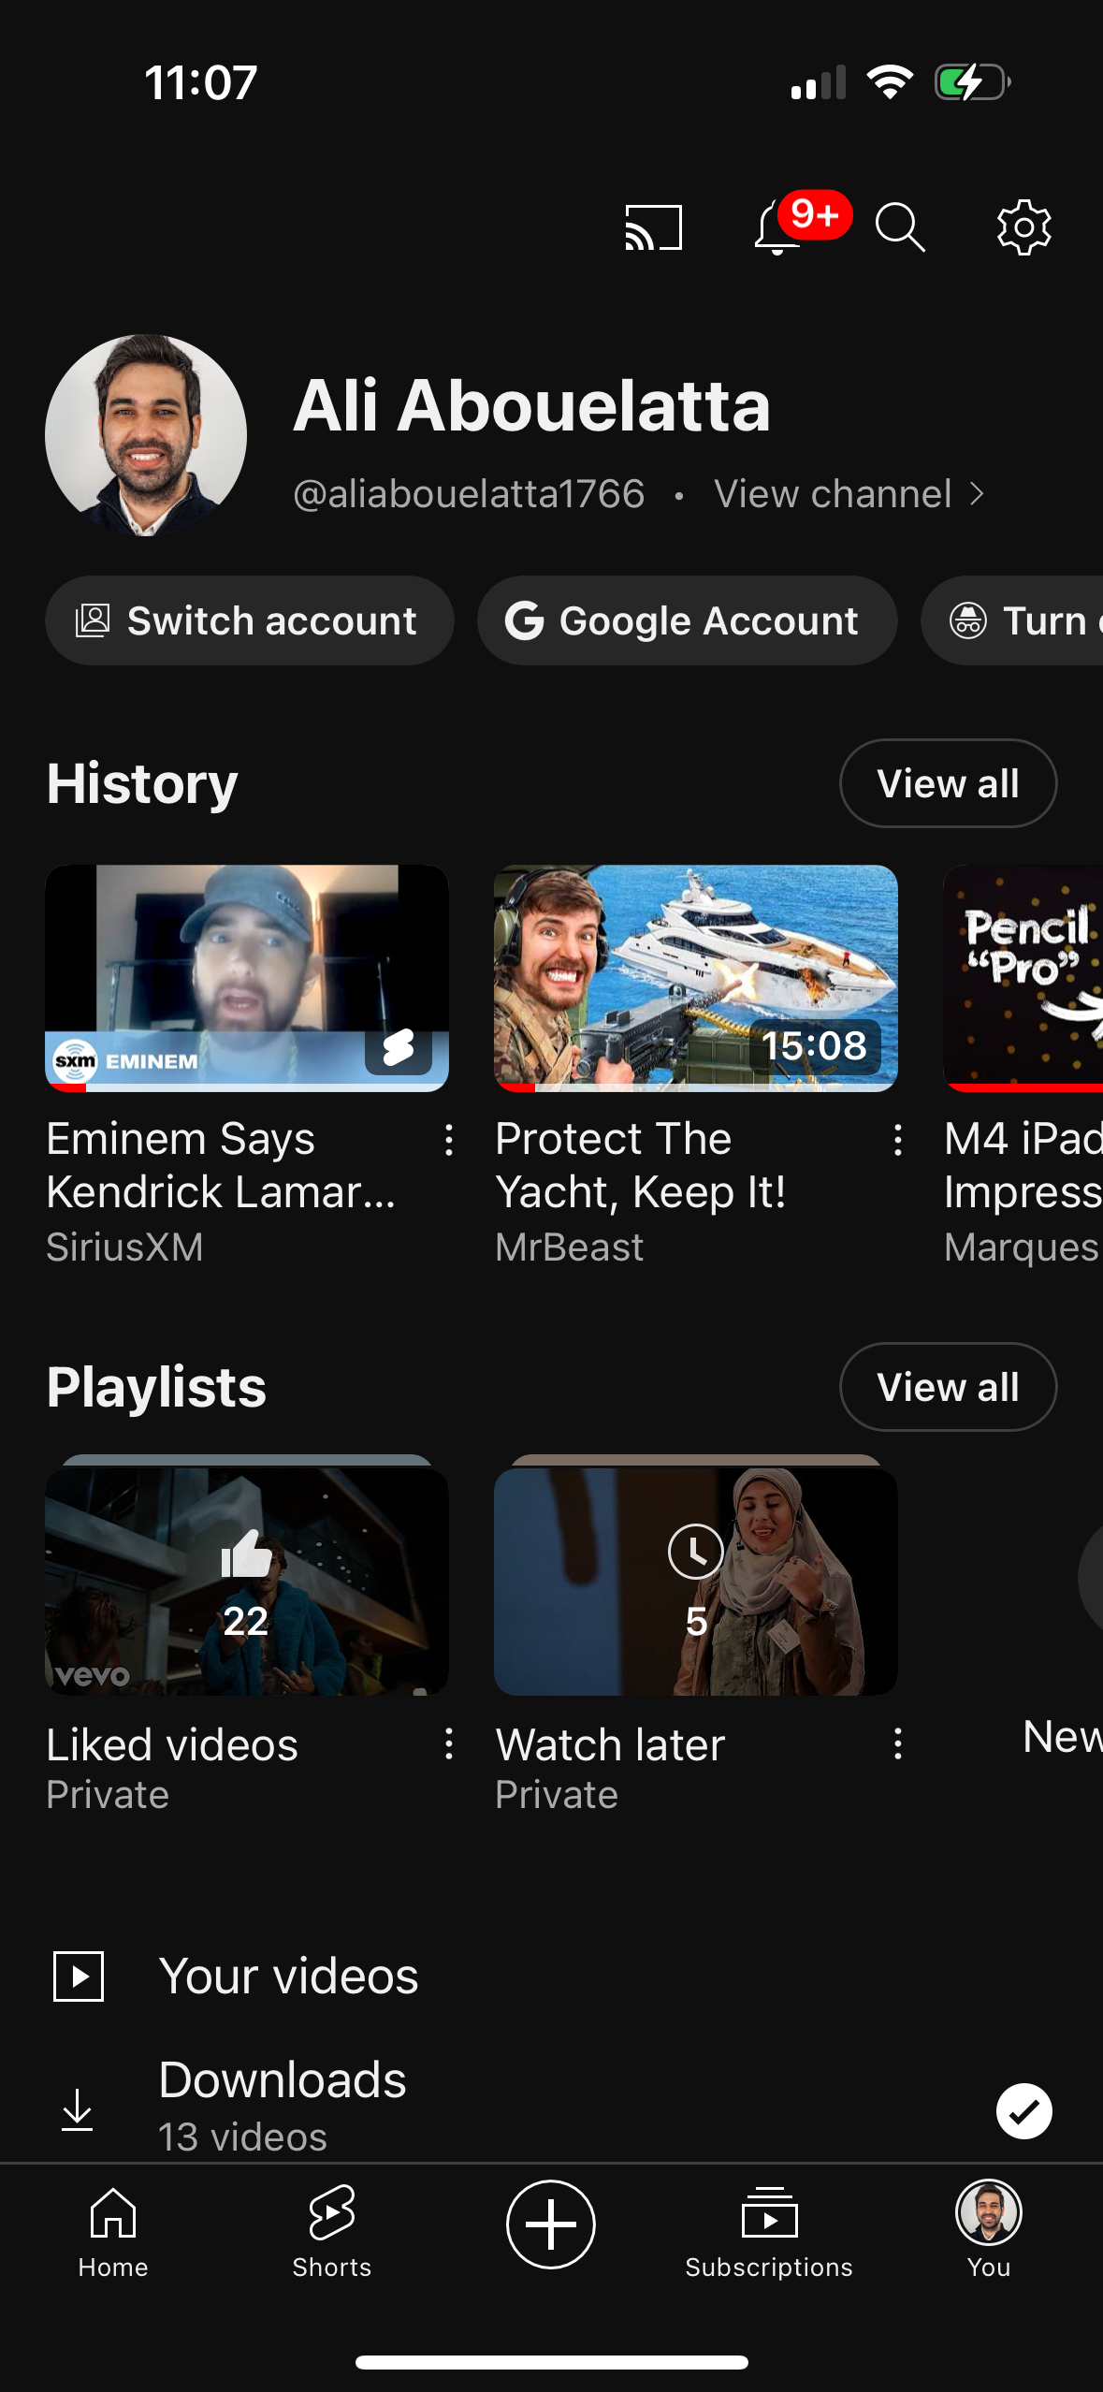
Task: Switch to Shorts tab
Action: [x=332, y=2233]
